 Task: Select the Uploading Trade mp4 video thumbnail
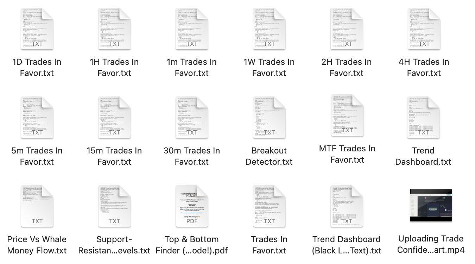pyautogui.click(x=431, y=205)
